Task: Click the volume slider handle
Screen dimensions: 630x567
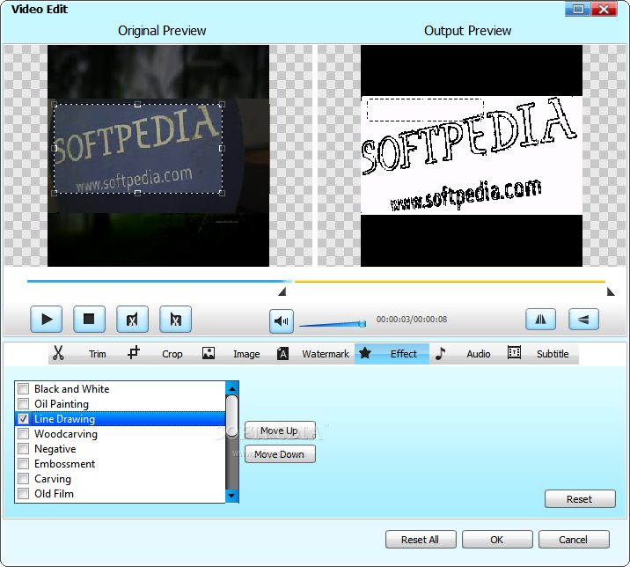Action: [x=362, y=323]
